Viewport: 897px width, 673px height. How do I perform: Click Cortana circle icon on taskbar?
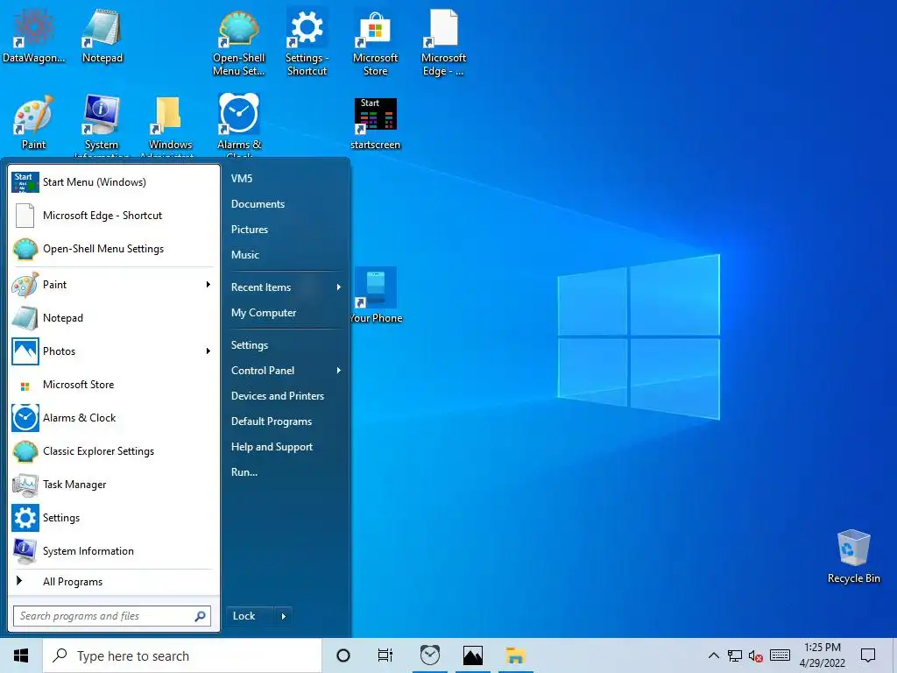(343, 655)
